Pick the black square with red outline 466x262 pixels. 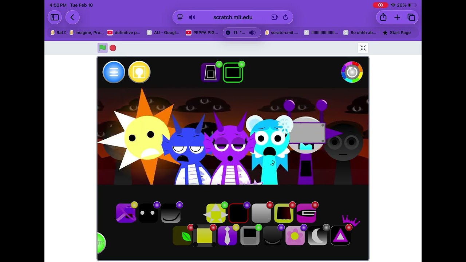click(238, 213)
